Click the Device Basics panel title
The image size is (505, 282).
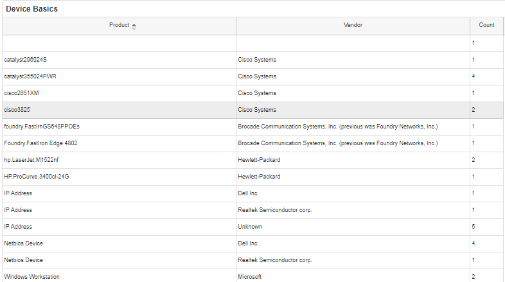click(32, 9)
